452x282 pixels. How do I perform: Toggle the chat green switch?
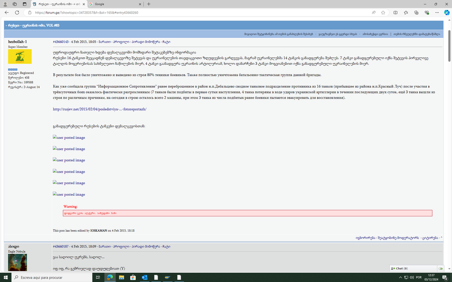point(441,268)
